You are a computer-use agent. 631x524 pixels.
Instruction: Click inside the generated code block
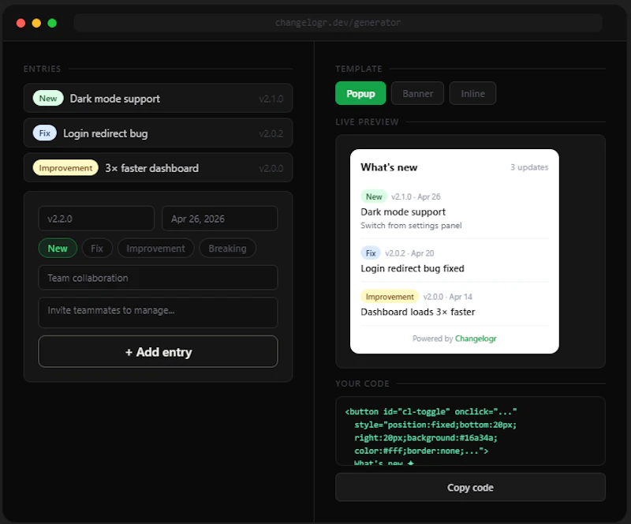(x=470, y=431)
